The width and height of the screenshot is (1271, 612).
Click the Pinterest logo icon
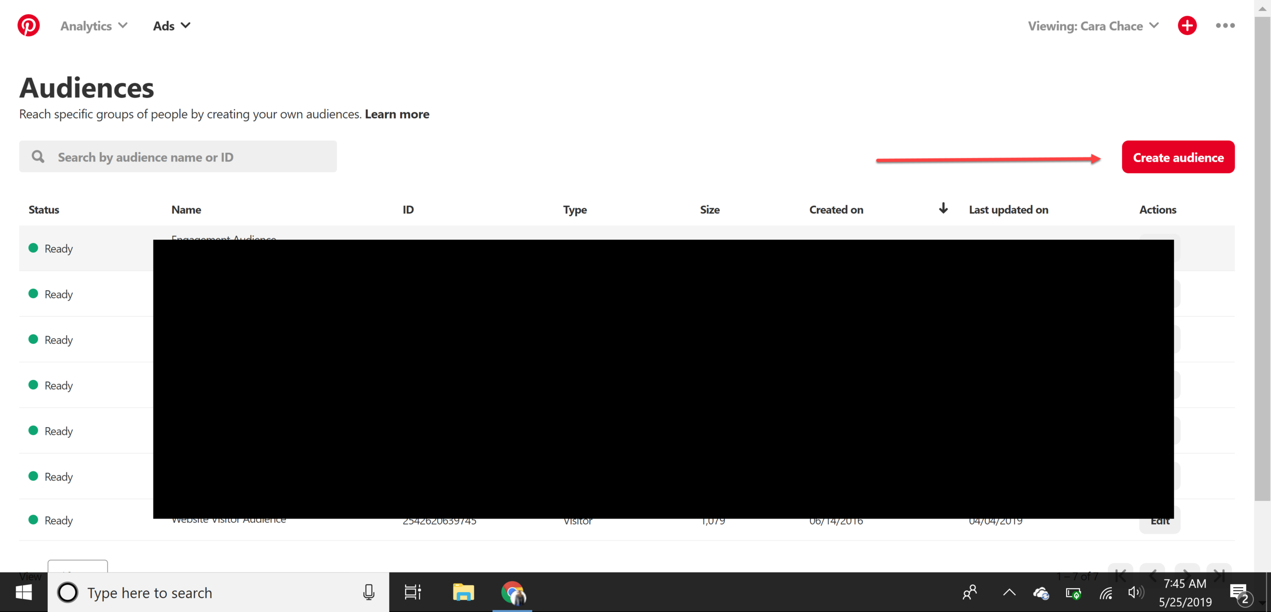28,25
